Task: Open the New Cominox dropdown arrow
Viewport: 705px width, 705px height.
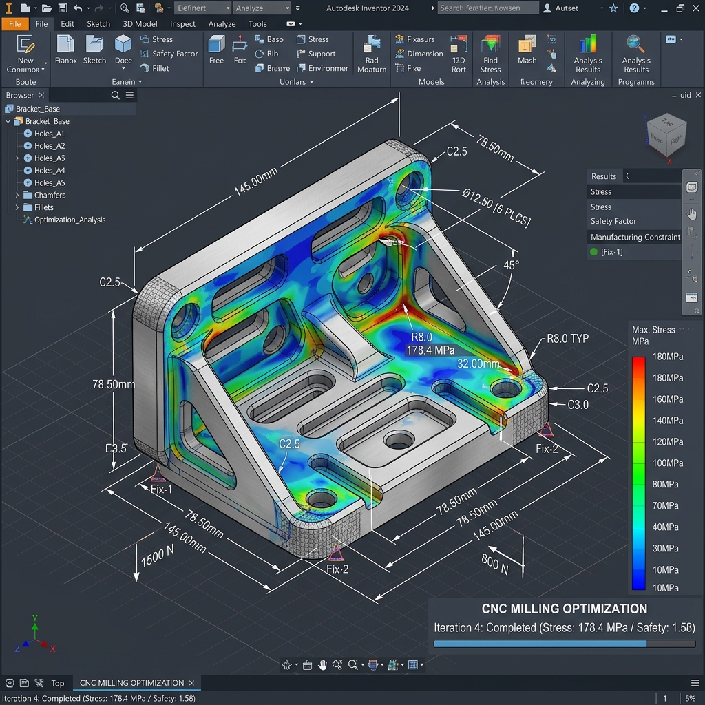Action: (43, 70)
